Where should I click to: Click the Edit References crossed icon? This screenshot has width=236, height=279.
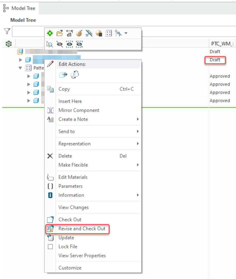click(x=89, y=33)
